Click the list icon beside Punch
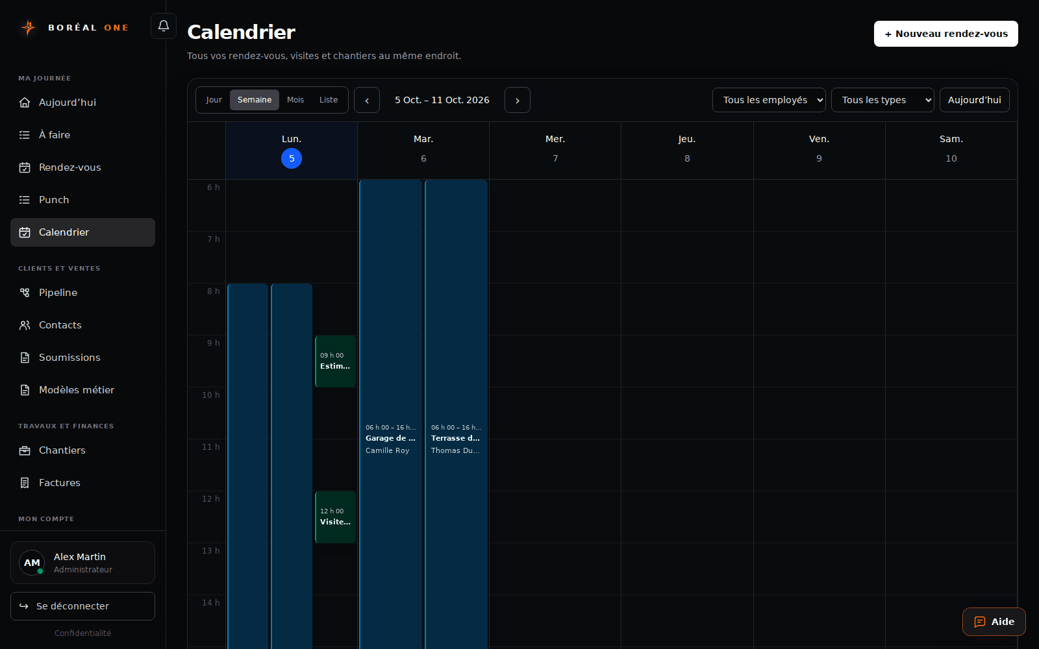This screenshot has height=649, width=1039. coord(25,200)
